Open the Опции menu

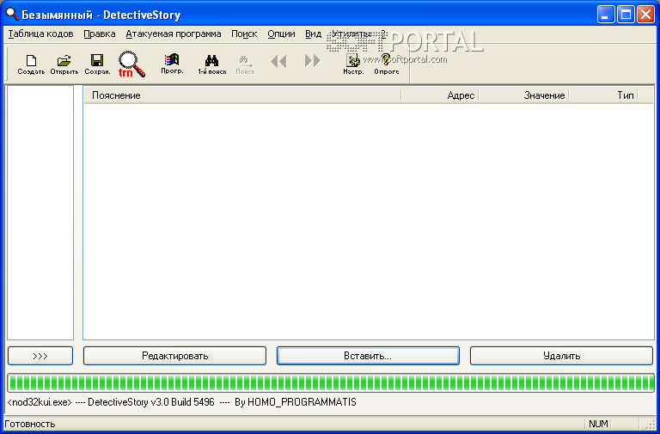click(x=281, y=34)
